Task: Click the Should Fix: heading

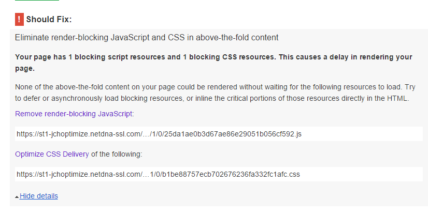Action: coord(49,19)
